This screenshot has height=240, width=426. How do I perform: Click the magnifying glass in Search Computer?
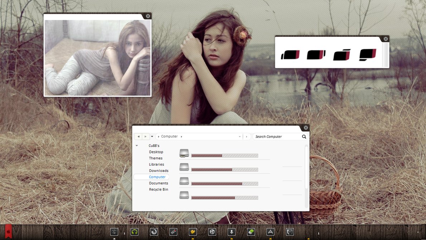304,136
